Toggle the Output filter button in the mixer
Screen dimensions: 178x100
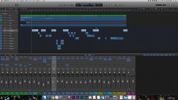(x=162, y=55)
